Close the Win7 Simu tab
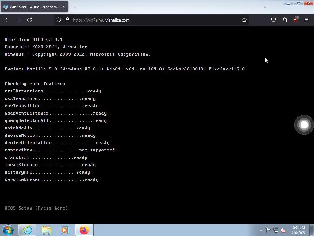 point(63,7)
